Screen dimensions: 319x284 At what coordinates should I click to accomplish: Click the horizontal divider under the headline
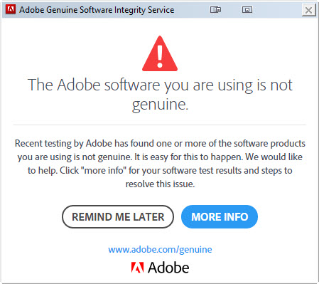(160, 125)
